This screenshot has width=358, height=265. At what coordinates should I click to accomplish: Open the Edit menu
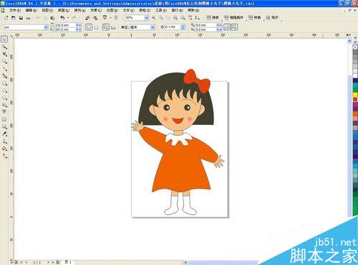pyautogui.click(x=32, y=10)
